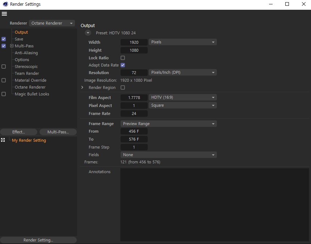Screen dimensions: 311x244
Task: Click the Resolution value field
Action: click(134, 73)
